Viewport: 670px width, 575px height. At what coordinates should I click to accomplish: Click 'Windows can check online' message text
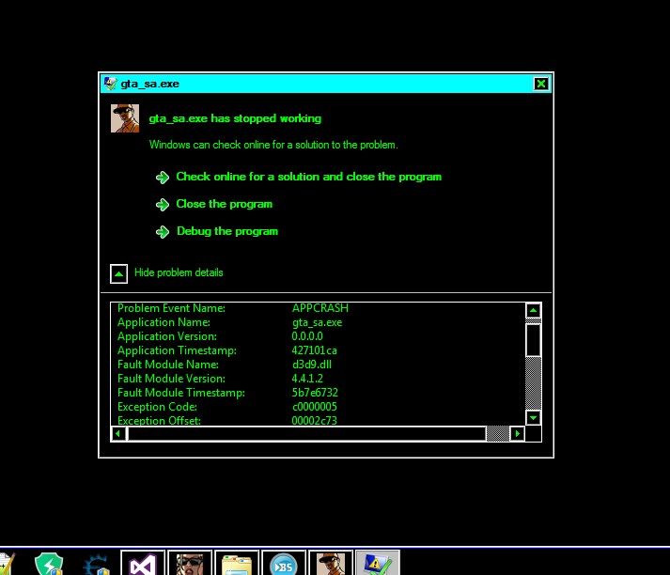point(273,145)
